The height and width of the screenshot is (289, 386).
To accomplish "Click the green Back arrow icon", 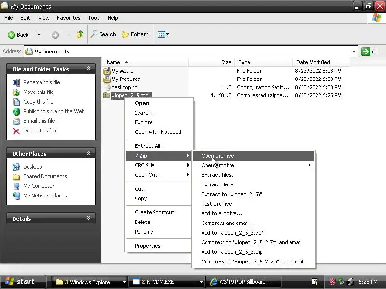I will tap(11, 35).
